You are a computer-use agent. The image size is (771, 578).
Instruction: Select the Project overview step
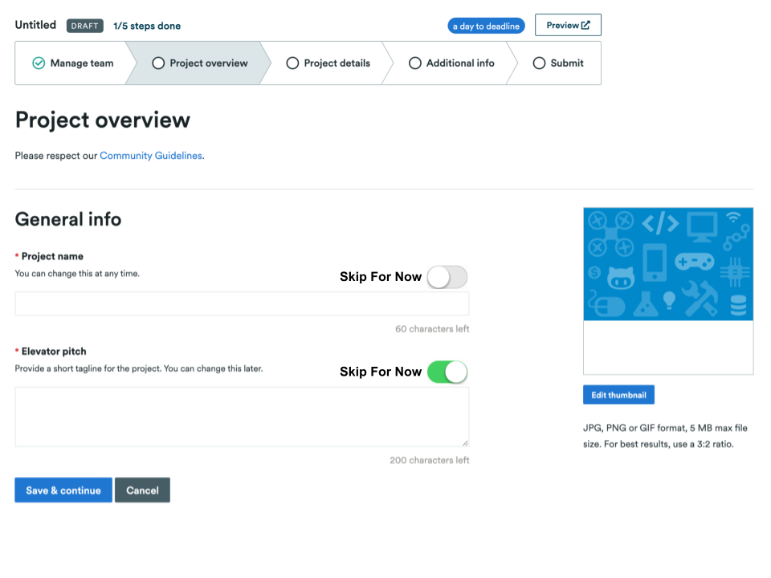tap(198, 63)
